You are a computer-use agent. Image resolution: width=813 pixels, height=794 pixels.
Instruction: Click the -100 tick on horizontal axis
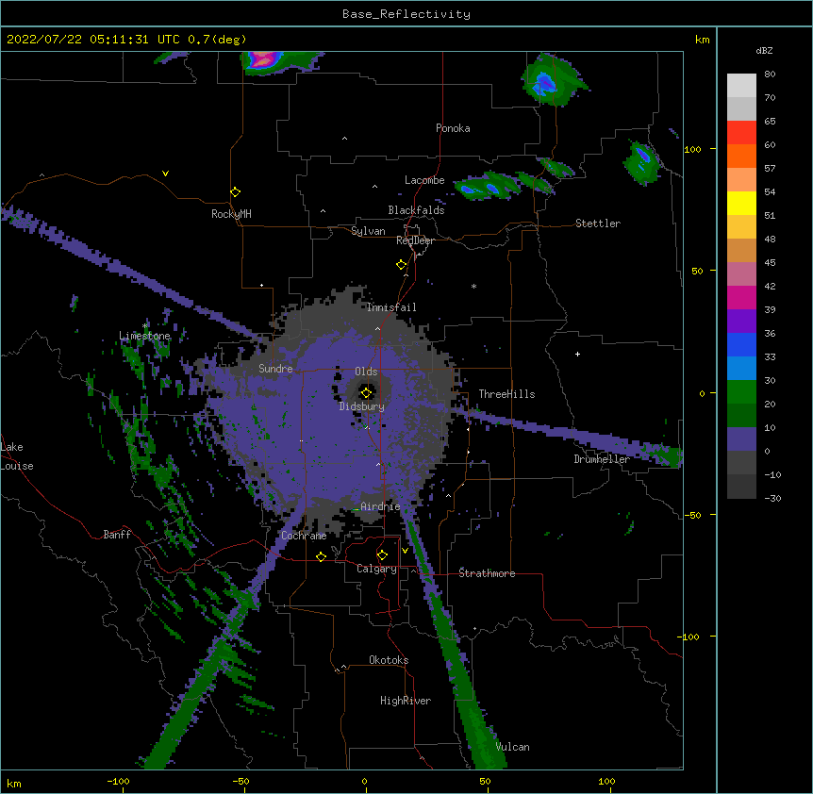[118, 781]
